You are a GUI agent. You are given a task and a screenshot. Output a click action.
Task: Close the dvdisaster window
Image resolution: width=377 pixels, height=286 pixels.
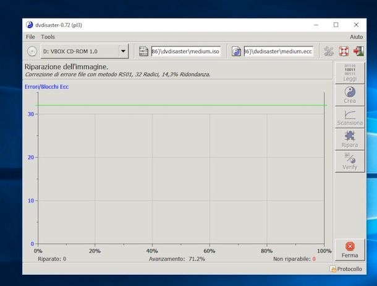point(356,25)
